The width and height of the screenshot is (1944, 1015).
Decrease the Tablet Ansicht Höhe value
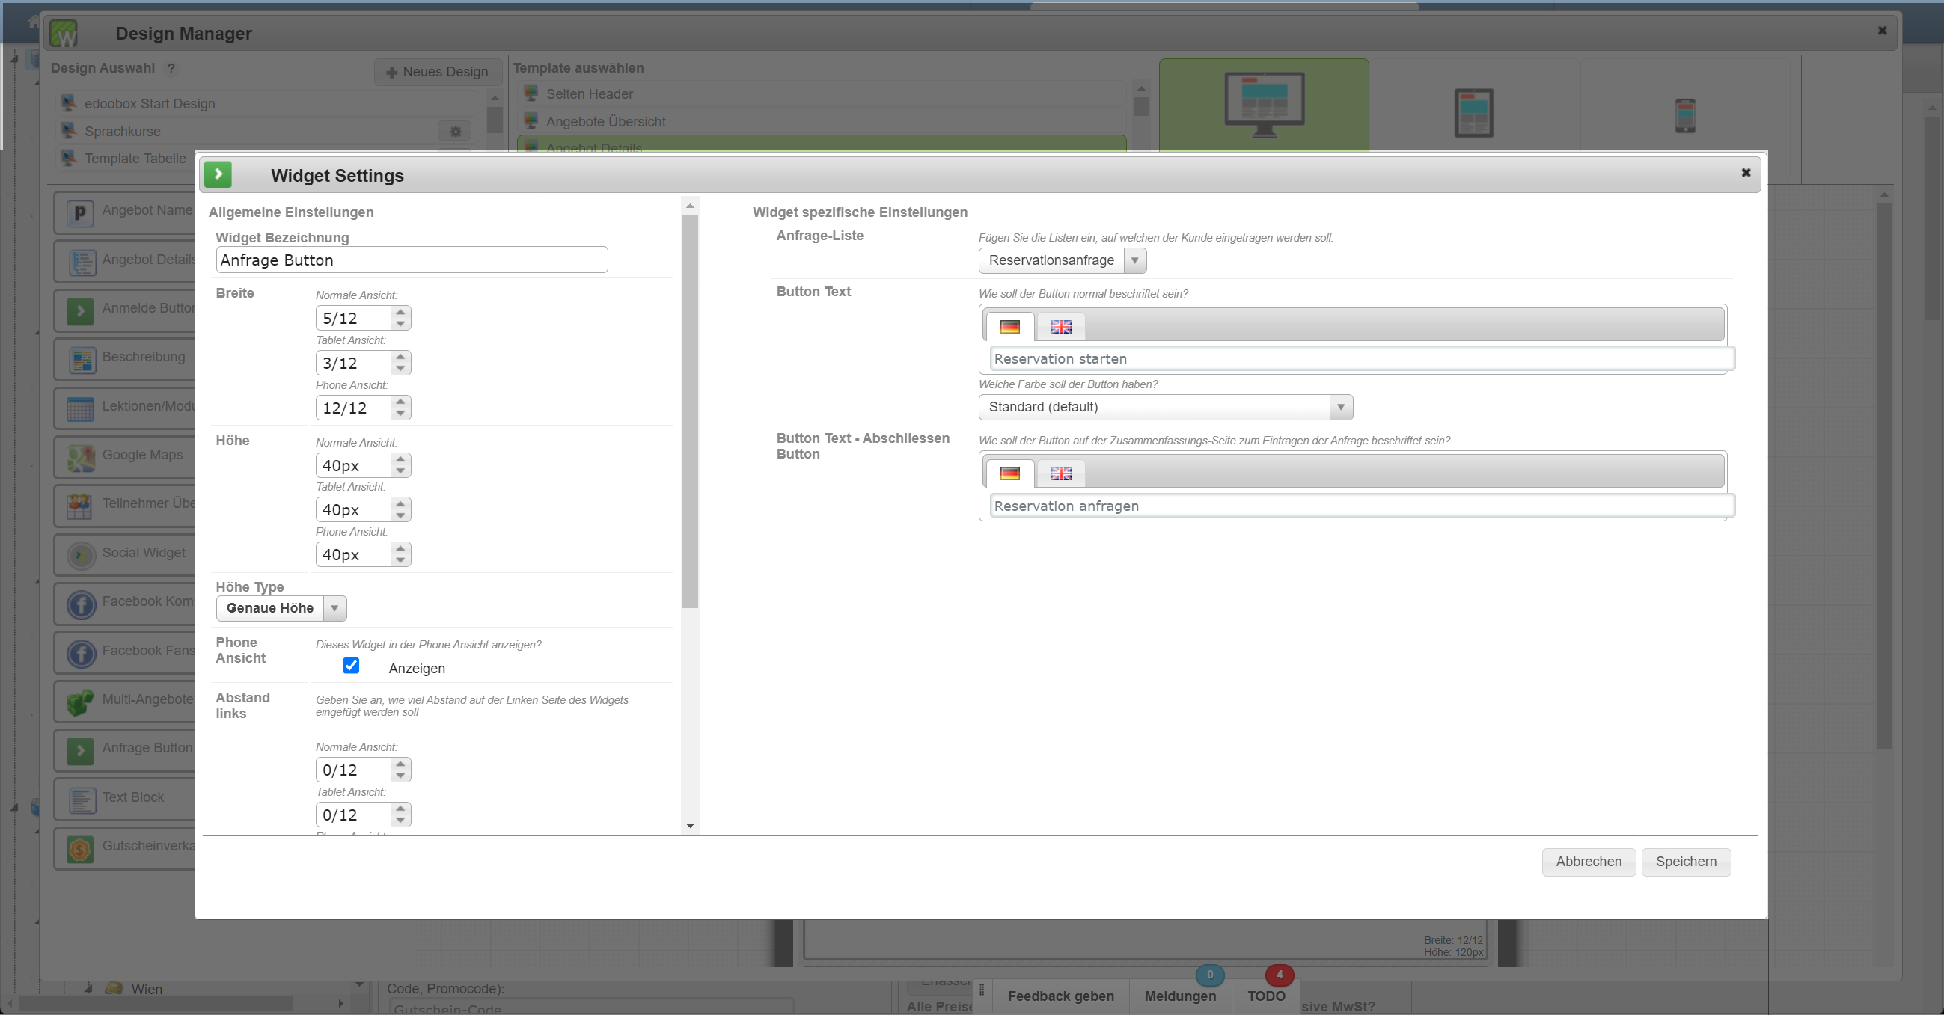tap(401, 517)
